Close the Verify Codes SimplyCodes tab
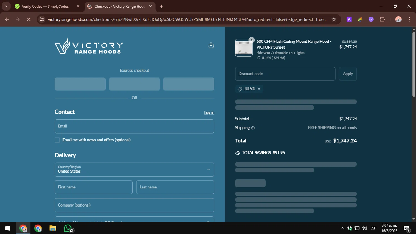416x234 pixels. [78, 6]
